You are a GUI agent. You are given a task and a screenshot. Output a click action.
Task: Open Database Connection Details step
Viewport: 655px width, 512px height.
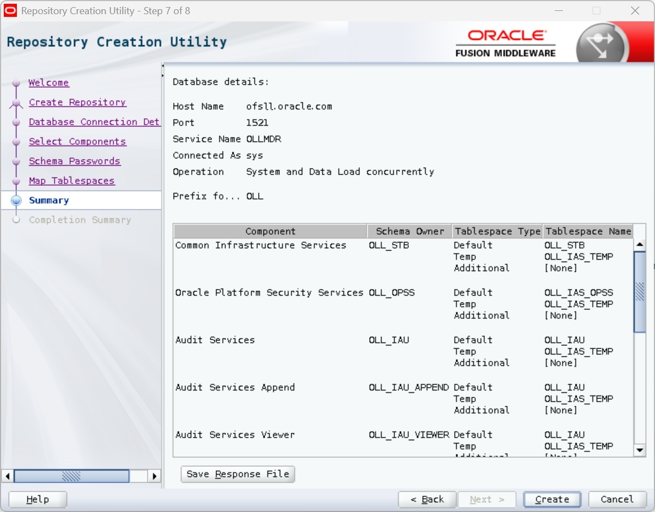[x=94, y=122]
